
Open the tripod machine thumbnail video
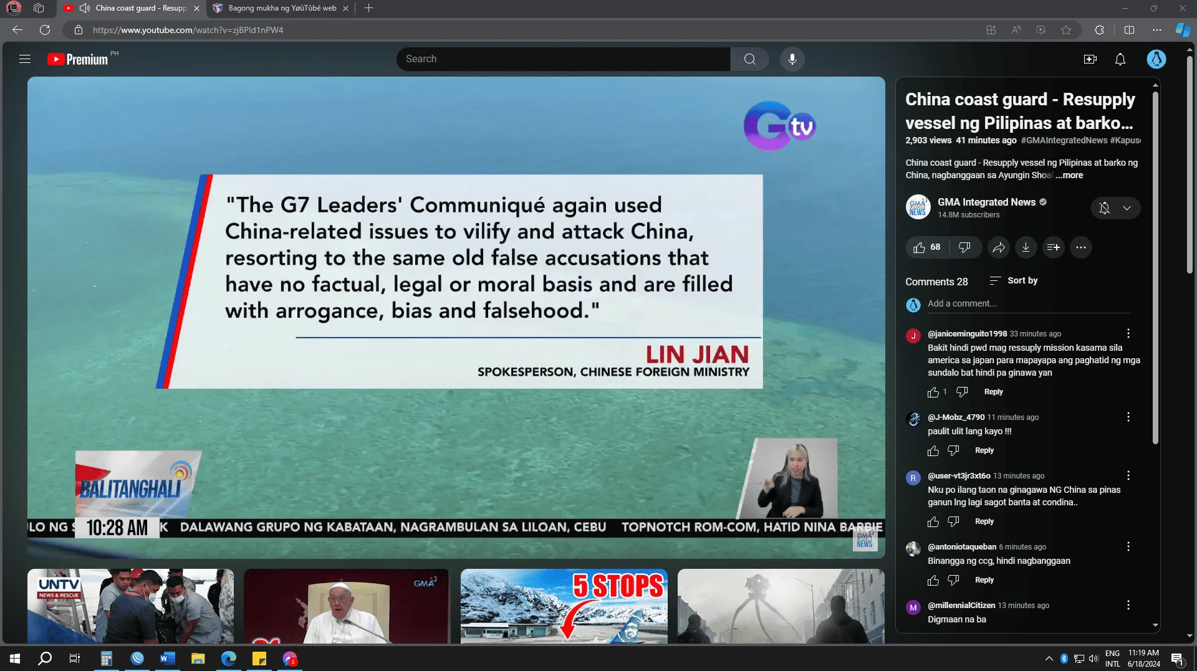click(781, 606)
